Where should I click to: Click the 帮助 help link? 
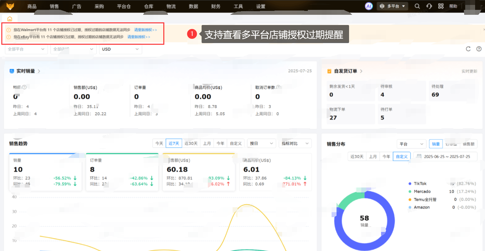click(453, 6)
